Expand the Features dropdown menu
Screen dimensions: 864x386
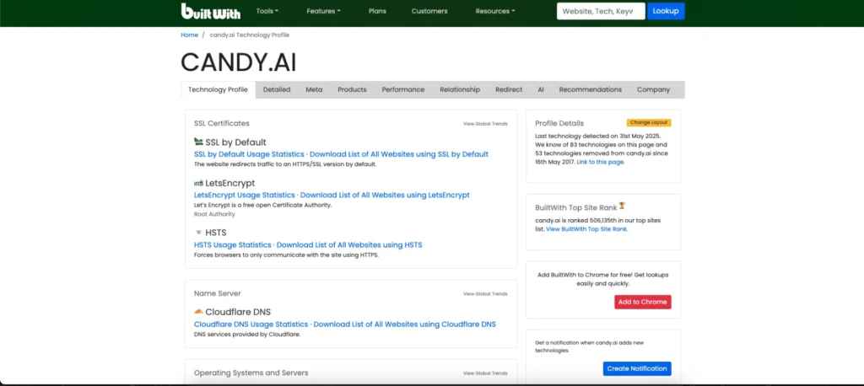tap(323, 11)
